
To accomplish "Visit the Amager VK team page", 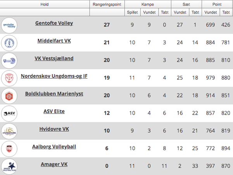I will (54, 164).
